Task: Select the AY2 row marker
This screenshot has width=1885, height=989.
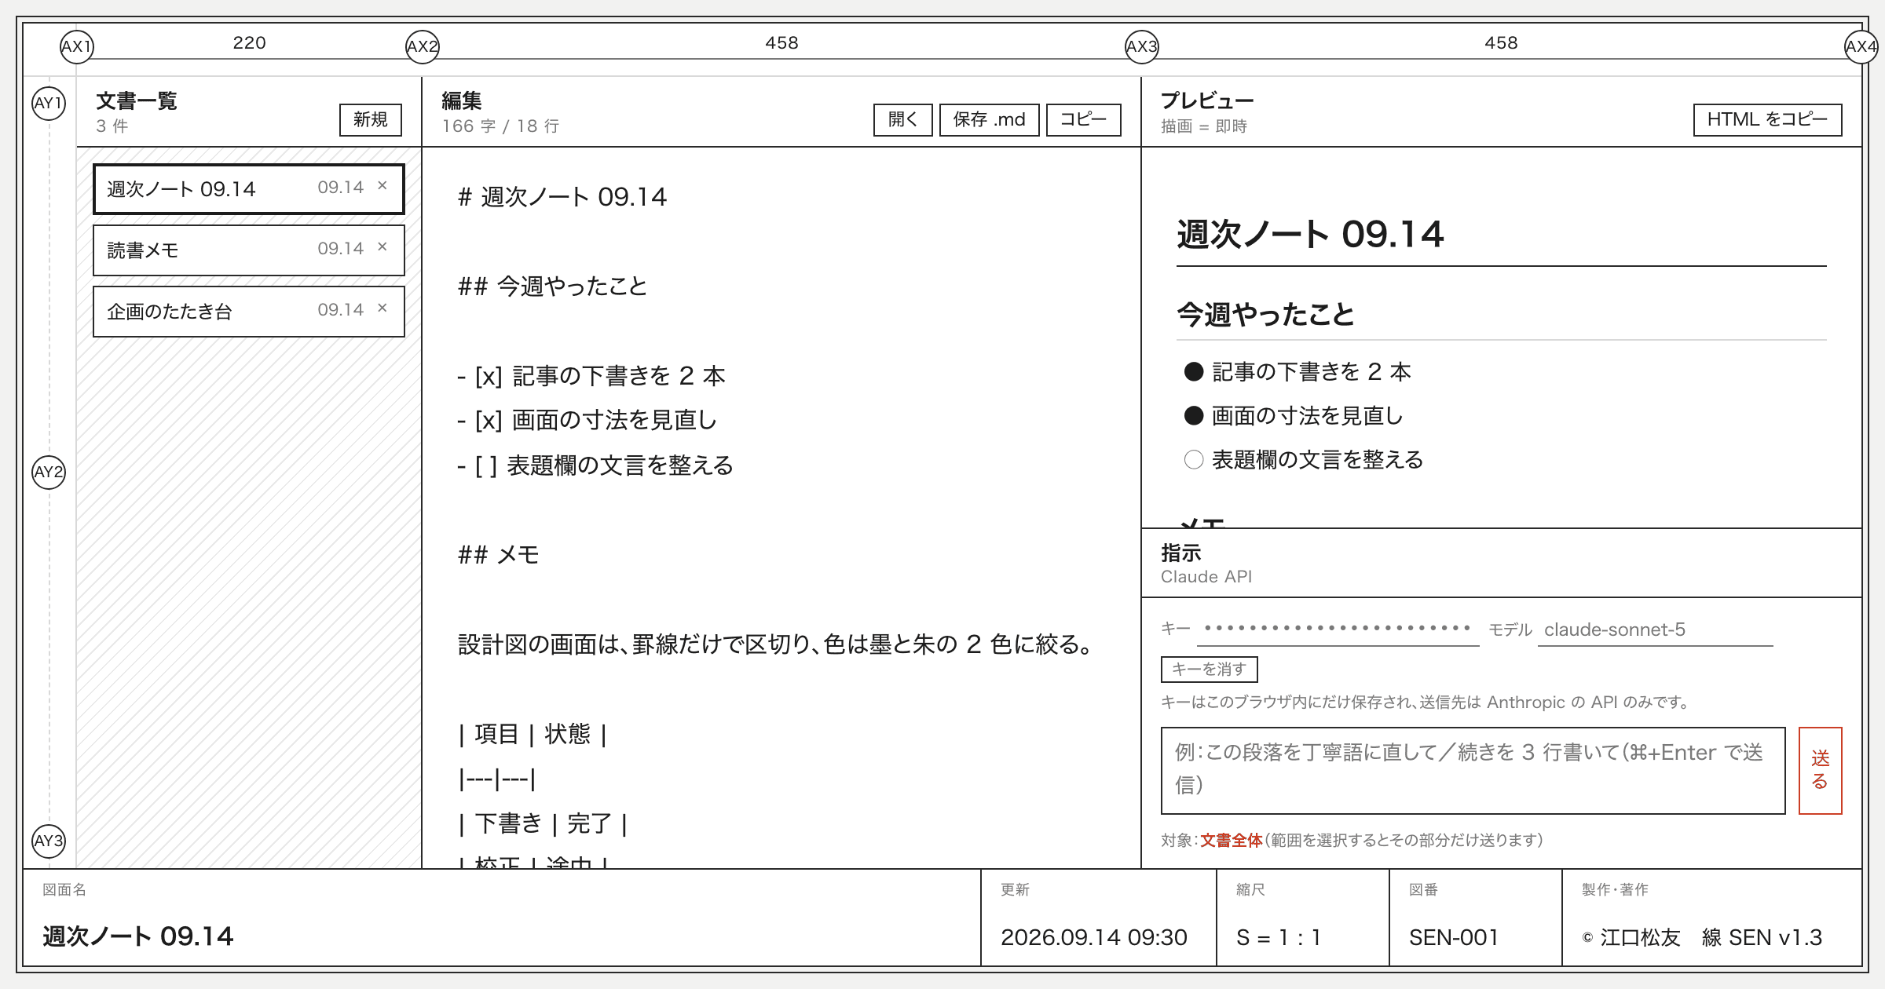Action: point(49,473)
